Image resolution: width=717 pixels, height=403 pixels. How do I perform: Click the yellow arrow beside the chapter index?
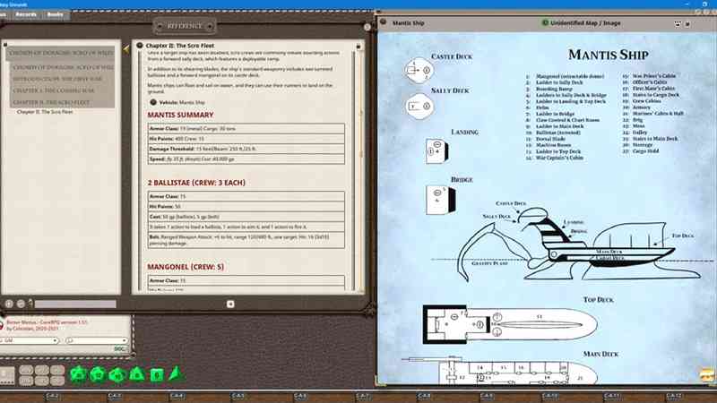[126, 46]
